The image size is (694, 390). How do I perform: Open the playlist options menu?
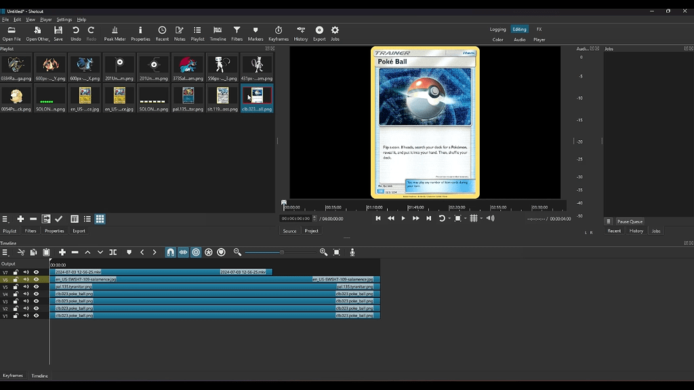(x=5, y=219)
